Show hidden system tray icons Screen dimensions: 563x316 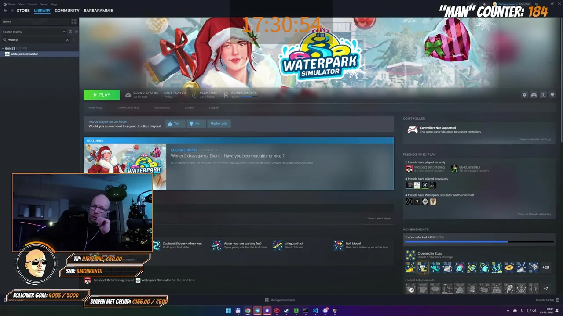click(508, 311)
